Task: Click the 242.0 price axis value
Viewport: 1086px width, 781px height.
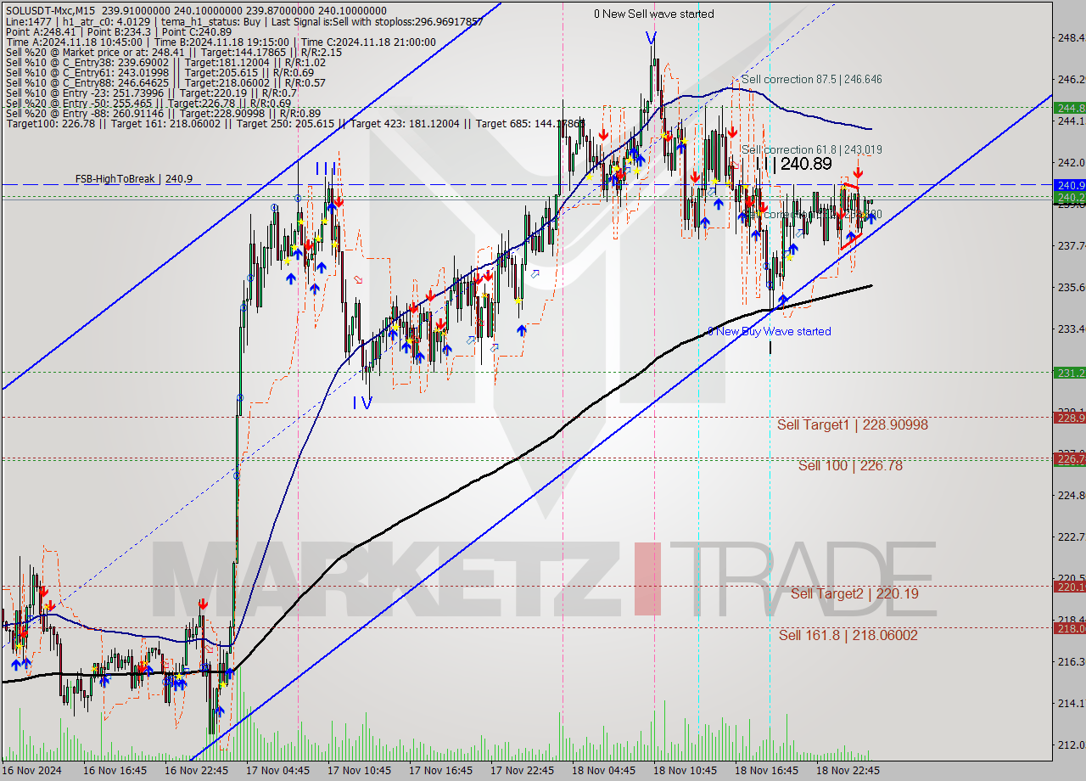Action: 1071,162
